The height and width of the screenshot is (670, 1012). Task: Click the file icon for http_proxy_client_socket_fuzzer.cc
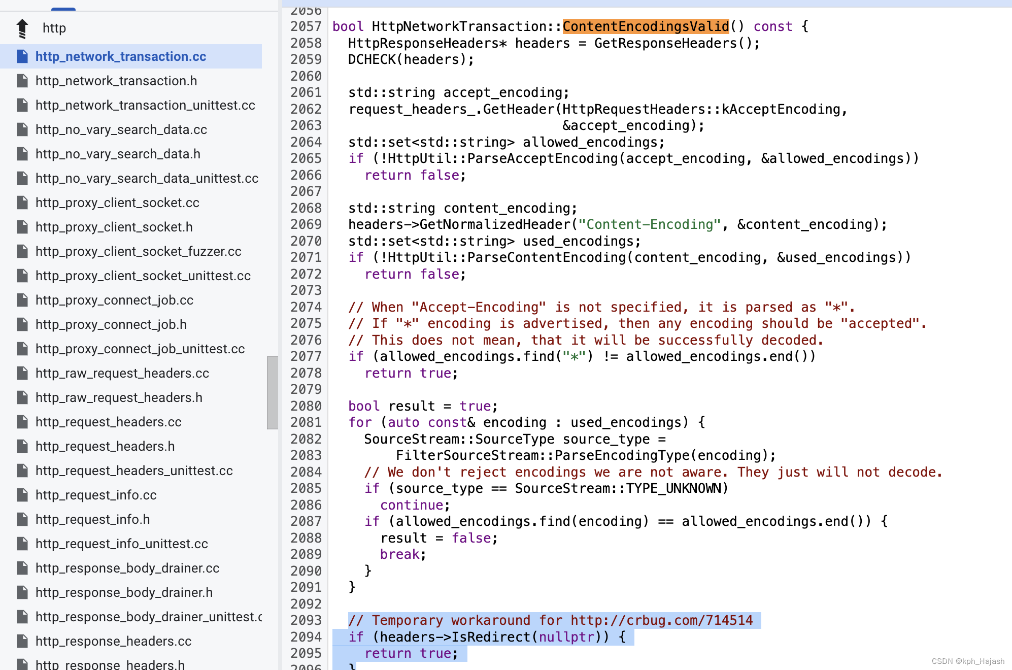(22, 251)
